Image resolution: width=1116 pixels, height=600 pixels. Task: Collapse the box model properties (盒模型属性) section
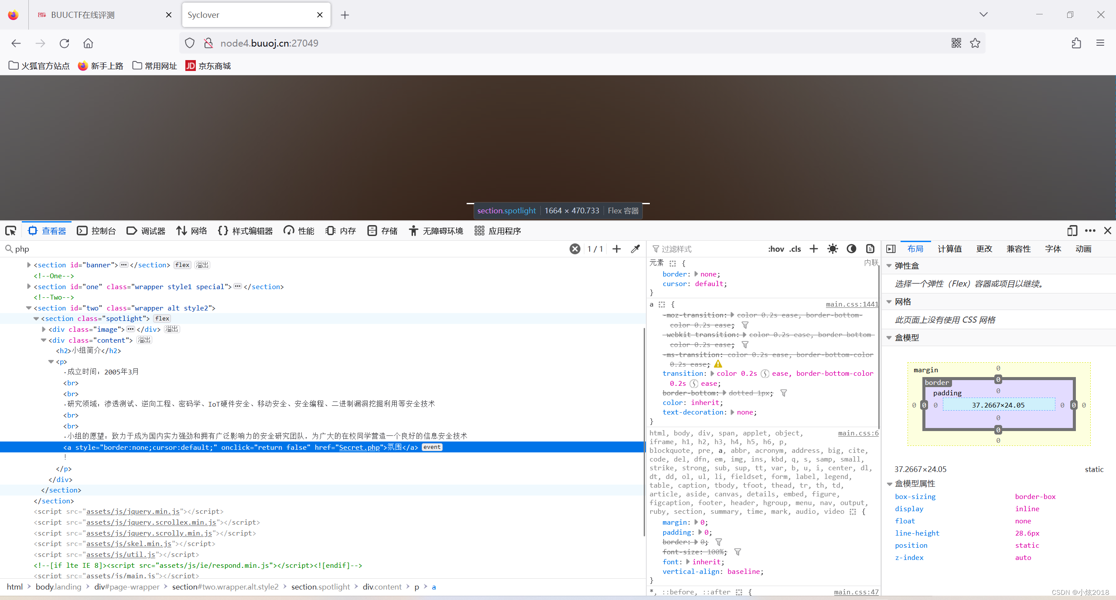[x=889, y=484]
